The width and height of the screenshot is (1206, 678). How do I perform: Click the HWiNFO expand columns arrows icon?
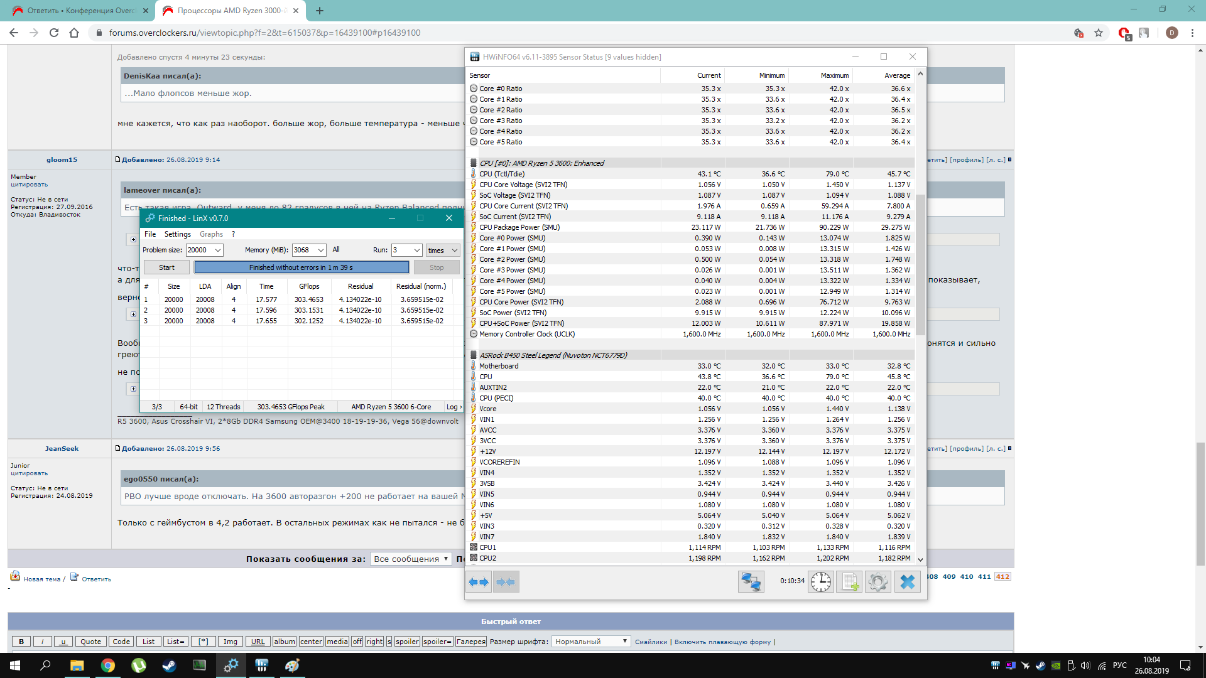pyautogui.click(x=479, y=582)
